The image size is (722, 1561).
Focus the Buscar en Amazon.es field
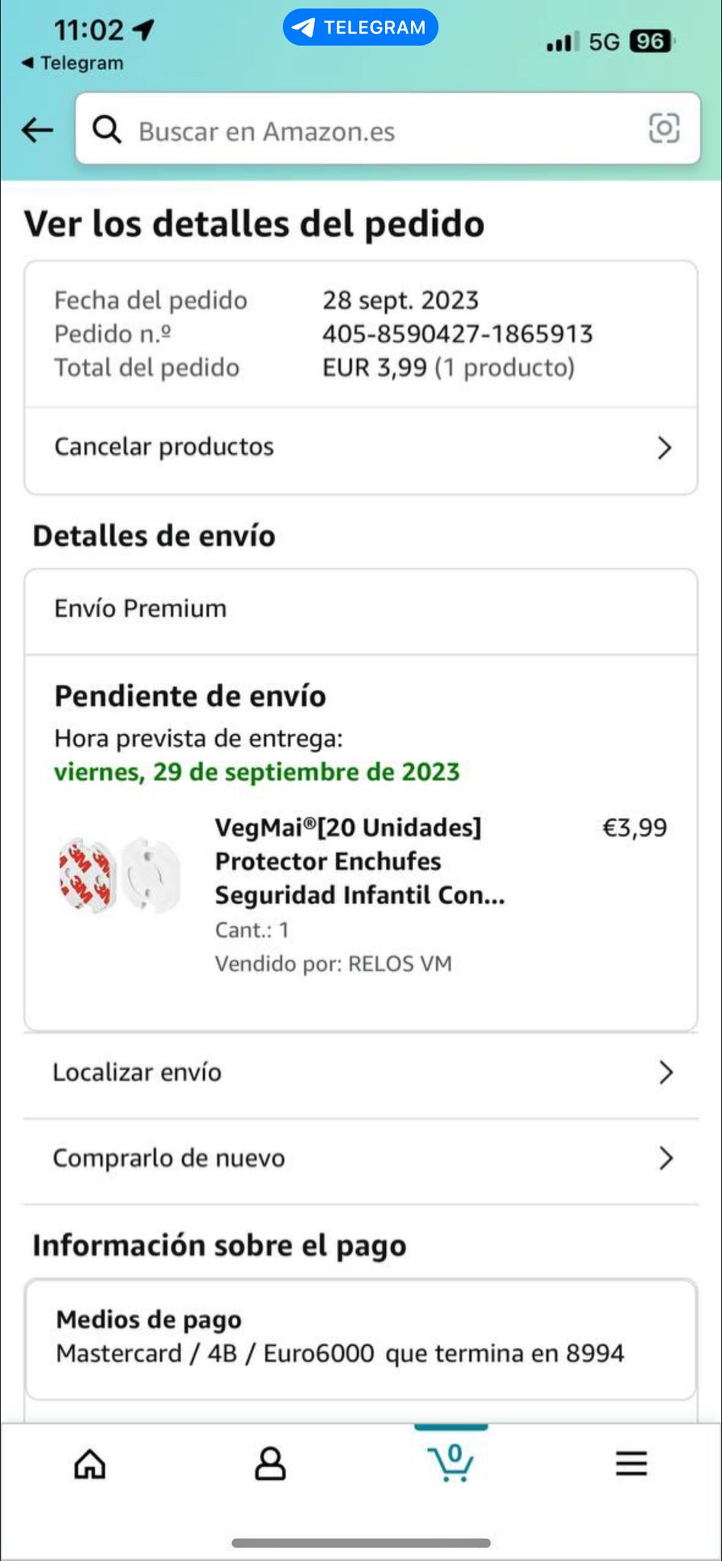point(387,128)
